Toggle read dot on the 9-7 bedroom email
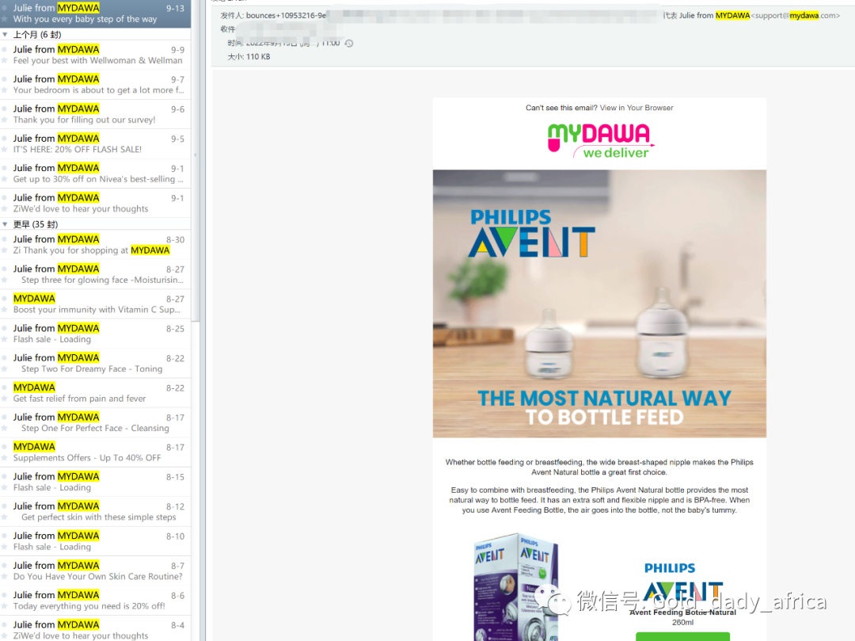This screenshot has width=855, height=641. click(x=5, y=79)
